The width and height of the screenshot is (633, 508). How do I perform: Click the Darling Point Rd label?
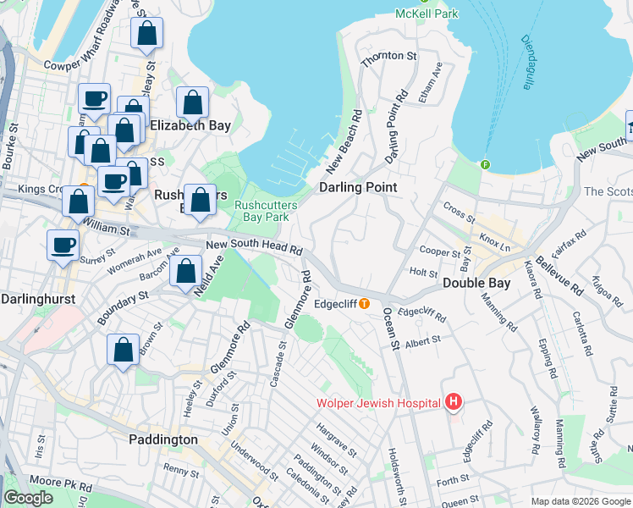tap(396, 127)
